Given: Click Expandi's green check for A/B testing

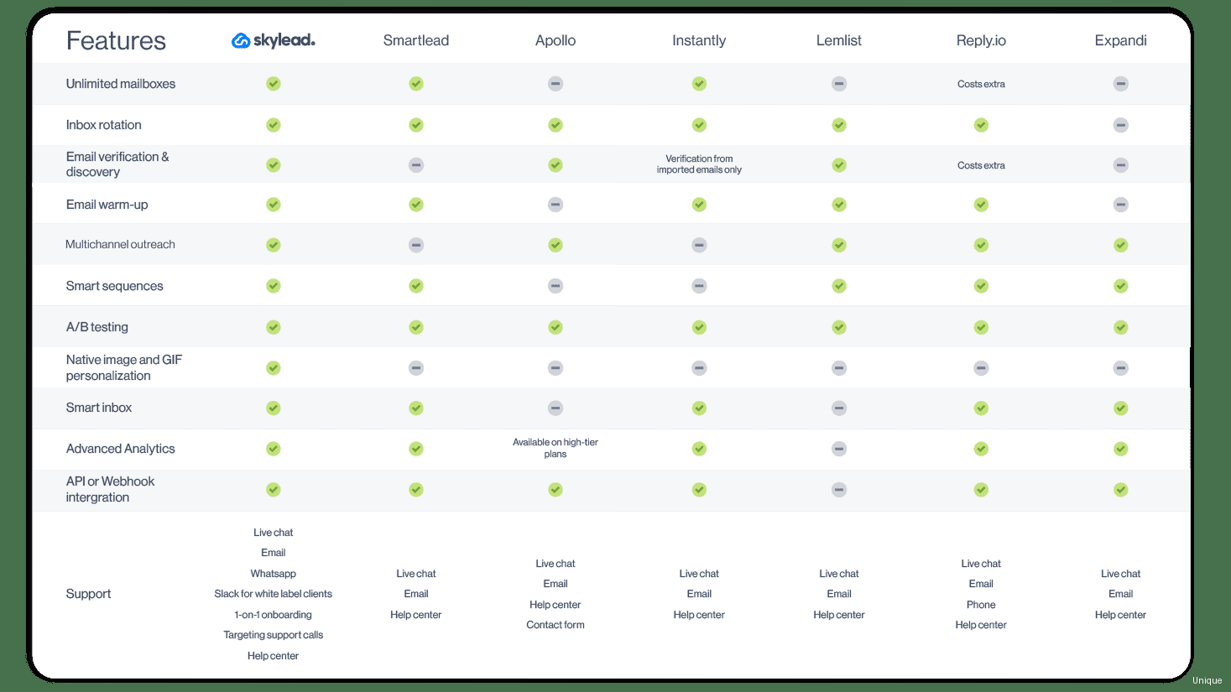Looking at the screenshot, I should [x=1120, y=327].
